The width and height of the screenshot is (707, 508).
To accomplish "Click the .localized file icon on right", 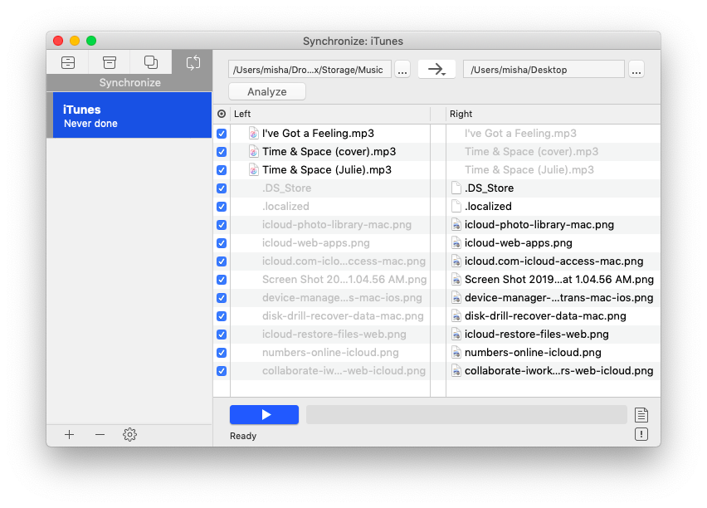I will [x=456, y=207].
